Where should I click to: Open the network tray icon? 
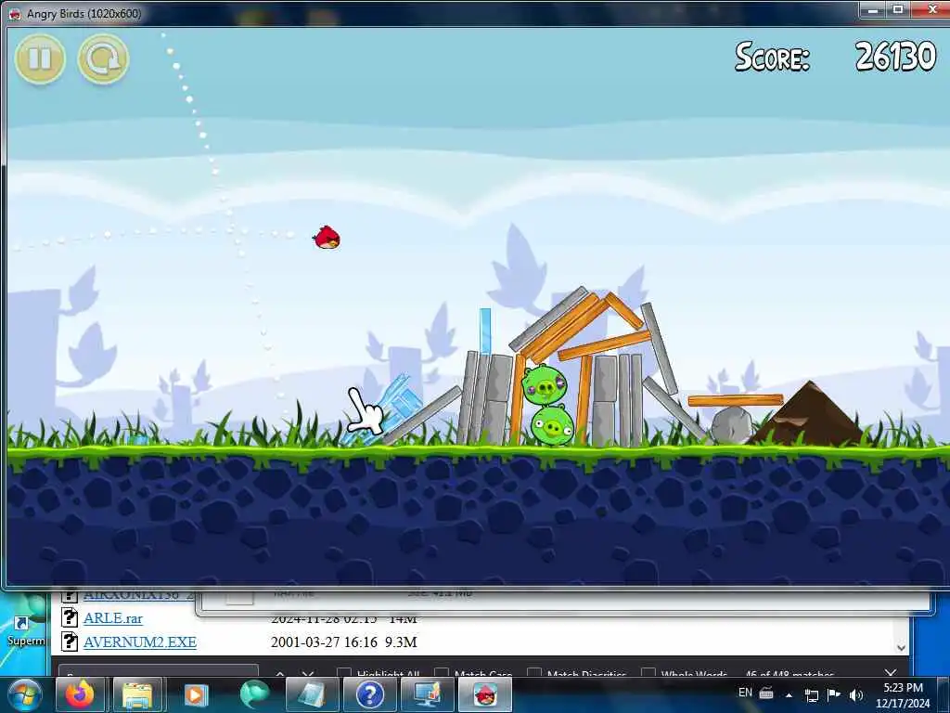click(811, 694)
